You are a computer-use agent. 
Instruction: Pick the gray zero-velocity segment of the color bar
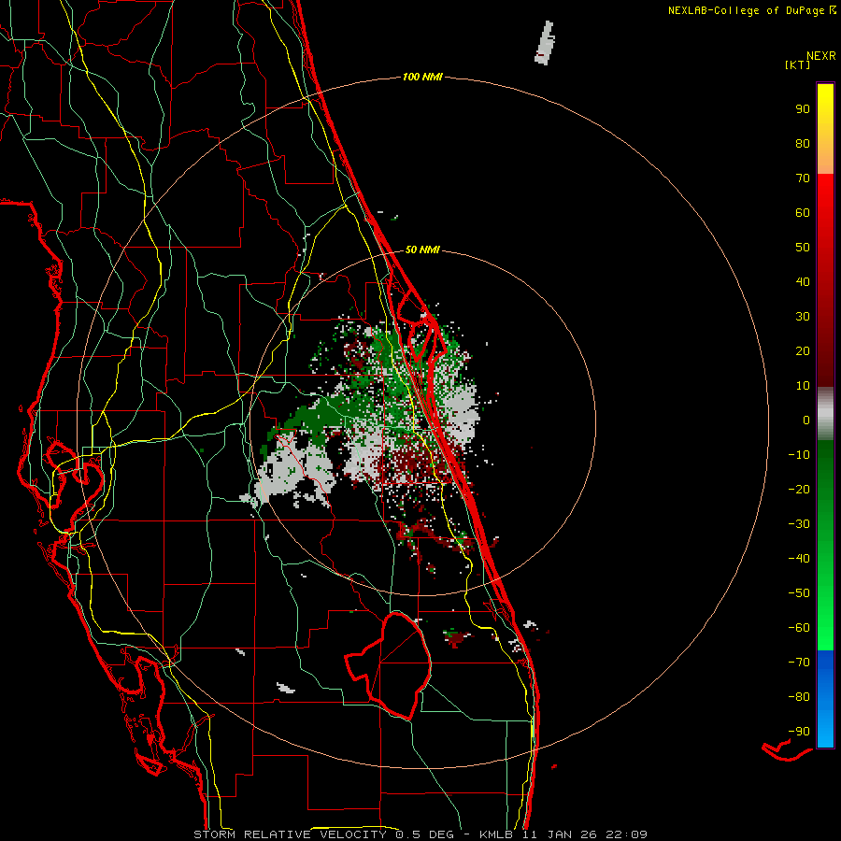tap(825, 414)
